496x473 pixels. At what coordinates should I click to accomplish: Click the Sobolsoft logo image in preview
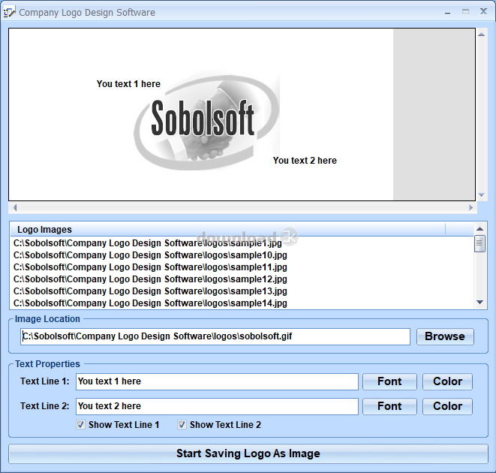(x=206, y=120)
